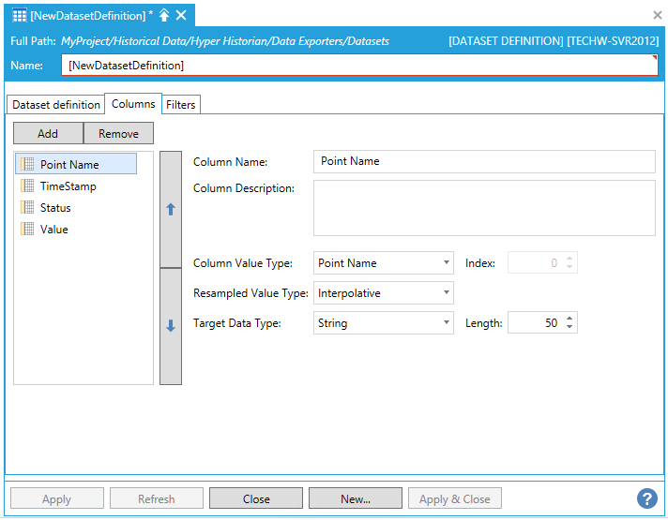Click the New... button
Viewport: 668px width, 520px height.
(355, 499)
